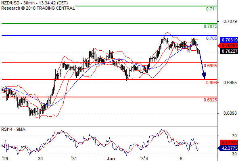This screenshot has width=238, height=161.
Task: Click the 5 date marker on time axis
Action: pos(181,159)
